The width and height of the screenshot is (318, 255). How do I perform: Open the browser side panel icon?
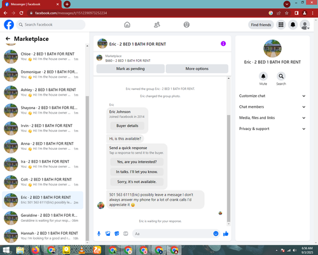(296, 13)
